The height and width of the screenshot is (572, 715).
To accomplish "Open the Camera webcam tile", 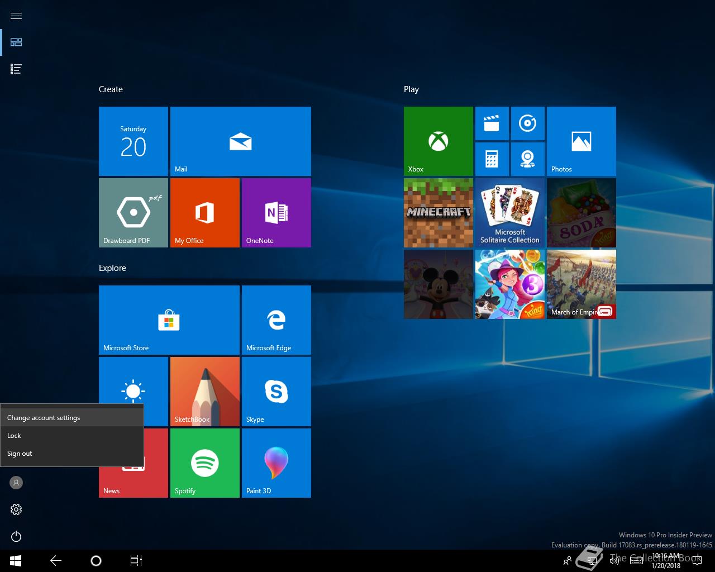I will pos(528,159).
